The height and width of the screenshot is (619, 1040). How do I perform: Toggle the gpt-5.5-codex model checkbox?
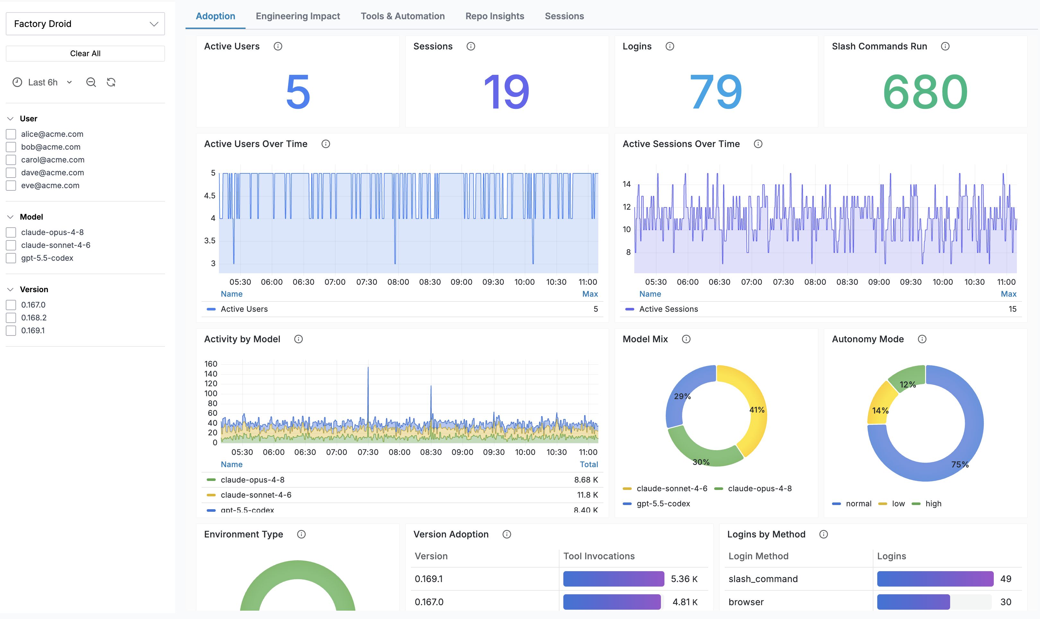coord(11,258)
